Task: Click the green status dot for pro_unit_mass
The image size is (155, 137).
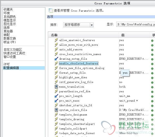Action: [x=152, y=101]
